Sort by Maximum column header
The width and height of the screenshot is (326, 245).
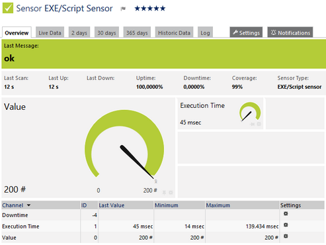click(218, 205)
